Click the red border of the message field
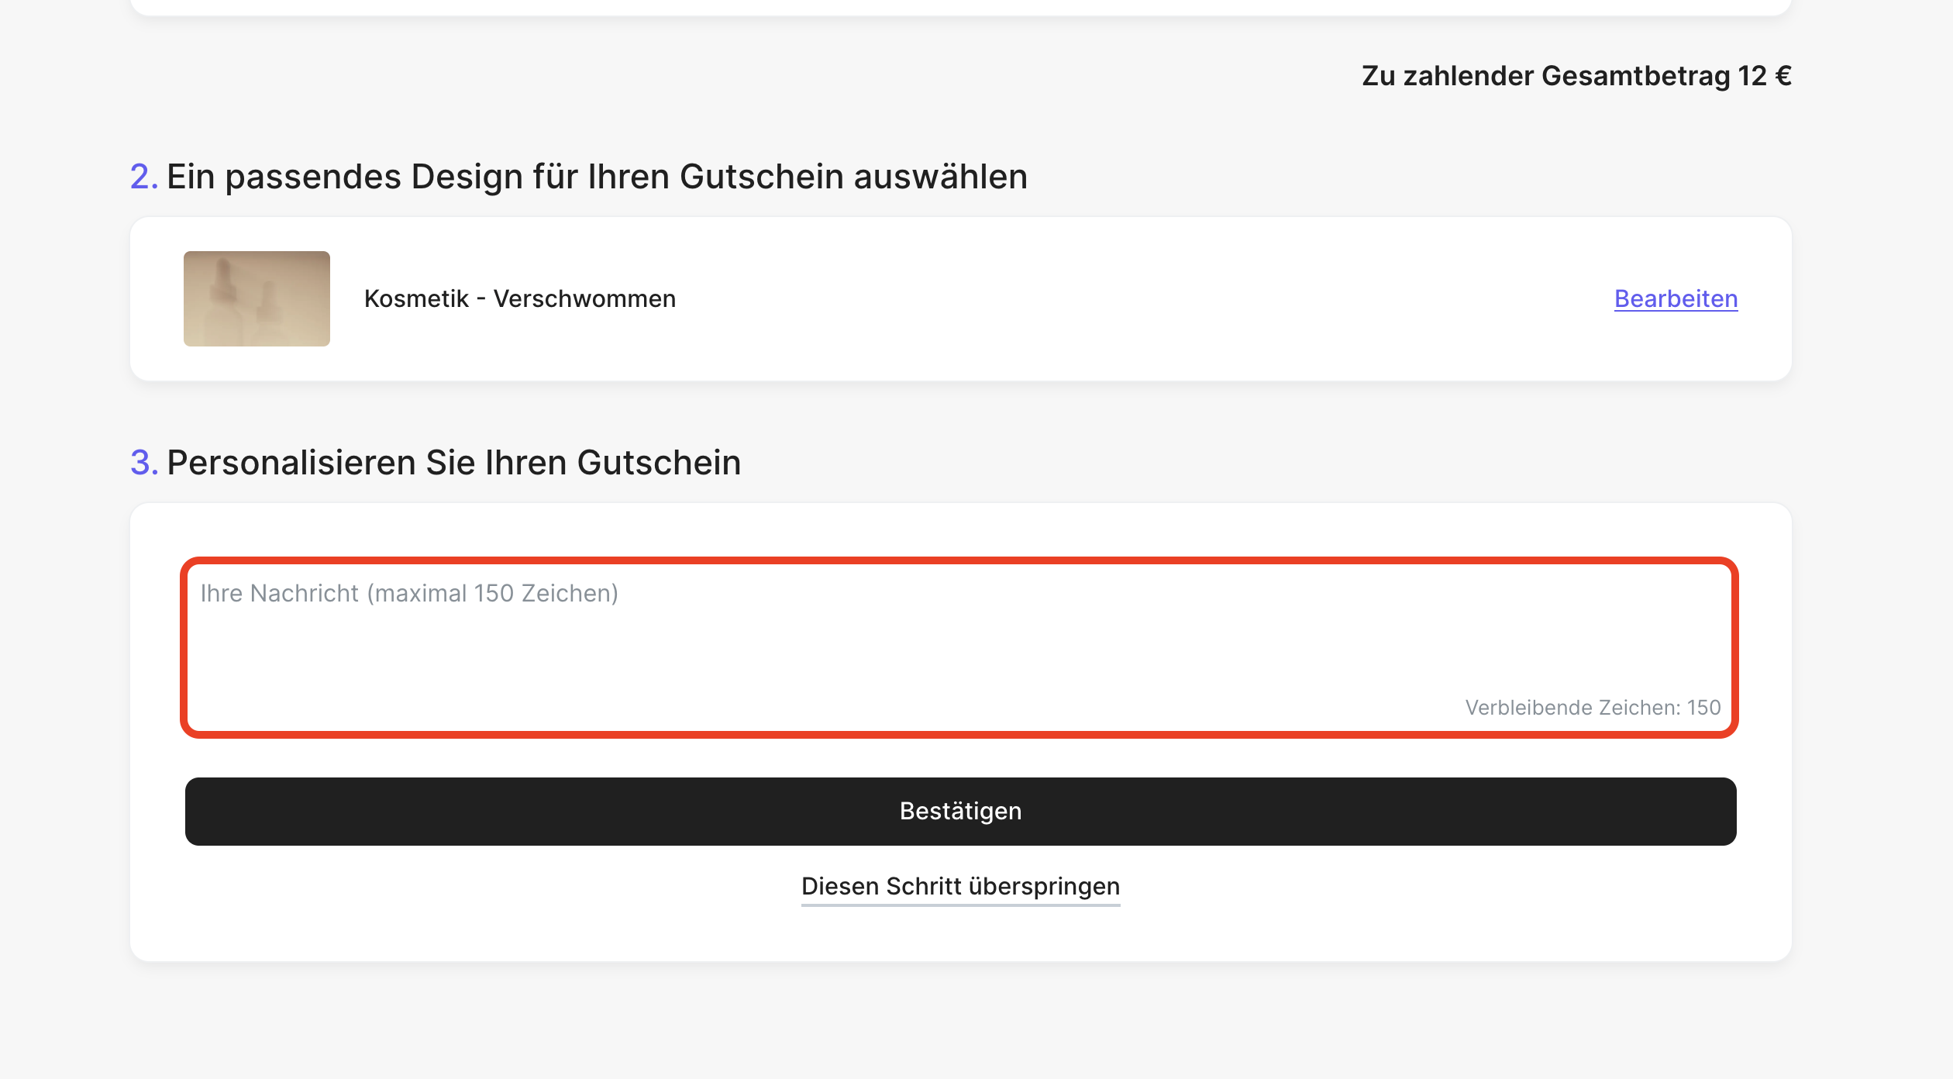This screenshot has width=1953, height=1079. 958,560
